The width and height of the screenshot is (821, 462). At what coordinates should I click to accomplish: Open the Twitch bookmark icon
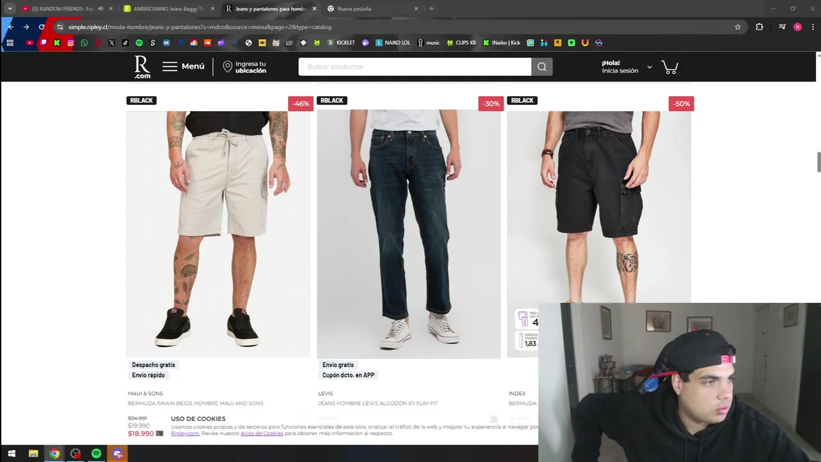click(44, 43)
